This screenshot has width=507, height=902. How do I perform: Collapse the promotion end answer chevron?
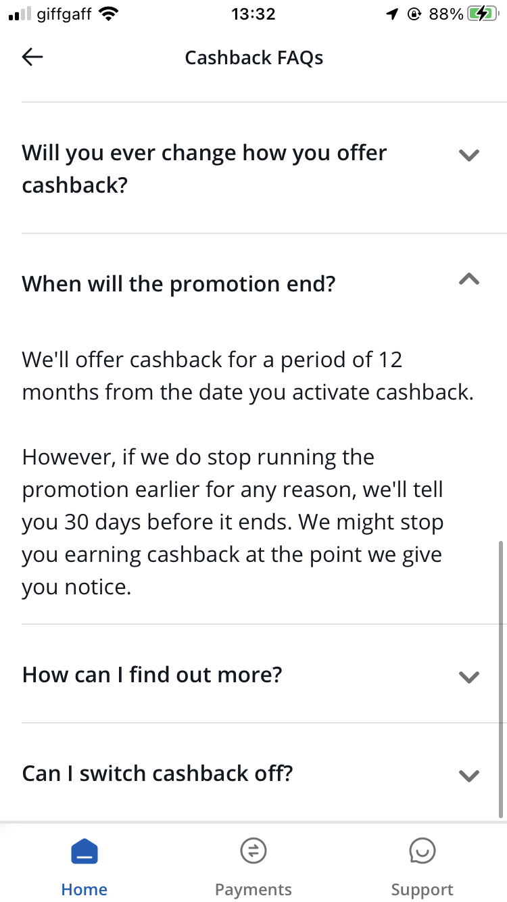coord(468,279)
